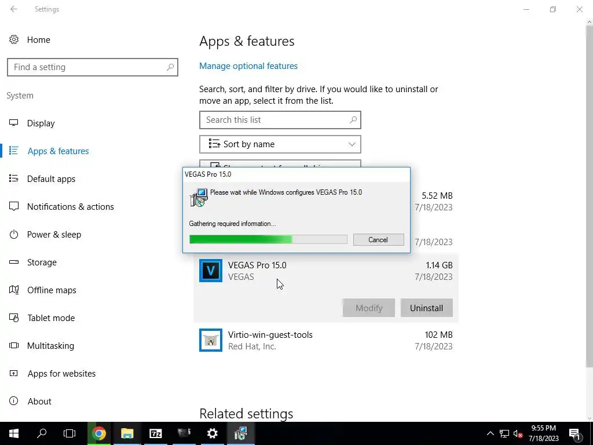Viewport: 593px width, 445px height.
Task: Open Home settings gear
Action: click(14, 39)
